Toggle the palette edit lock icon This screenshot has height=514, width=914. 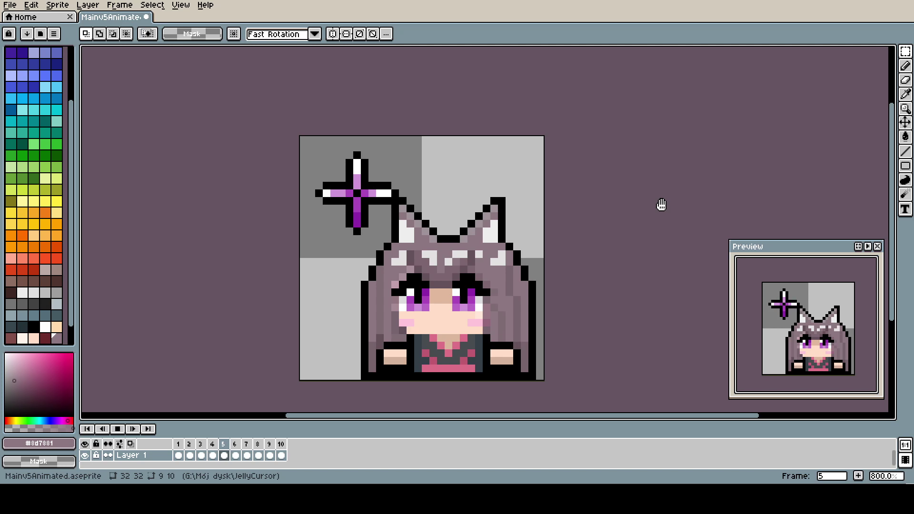(9, 34)
